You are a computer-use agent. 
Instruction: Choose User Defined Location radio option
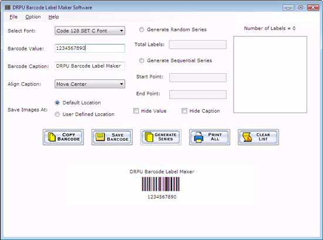point(58,114)
